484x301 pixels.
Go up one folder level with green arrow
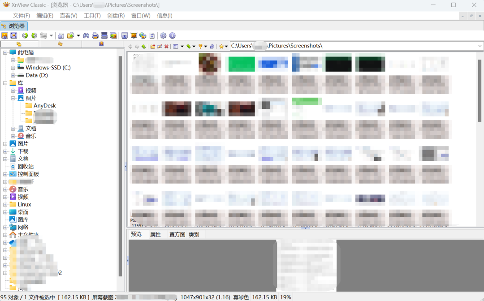coord(143,46)
